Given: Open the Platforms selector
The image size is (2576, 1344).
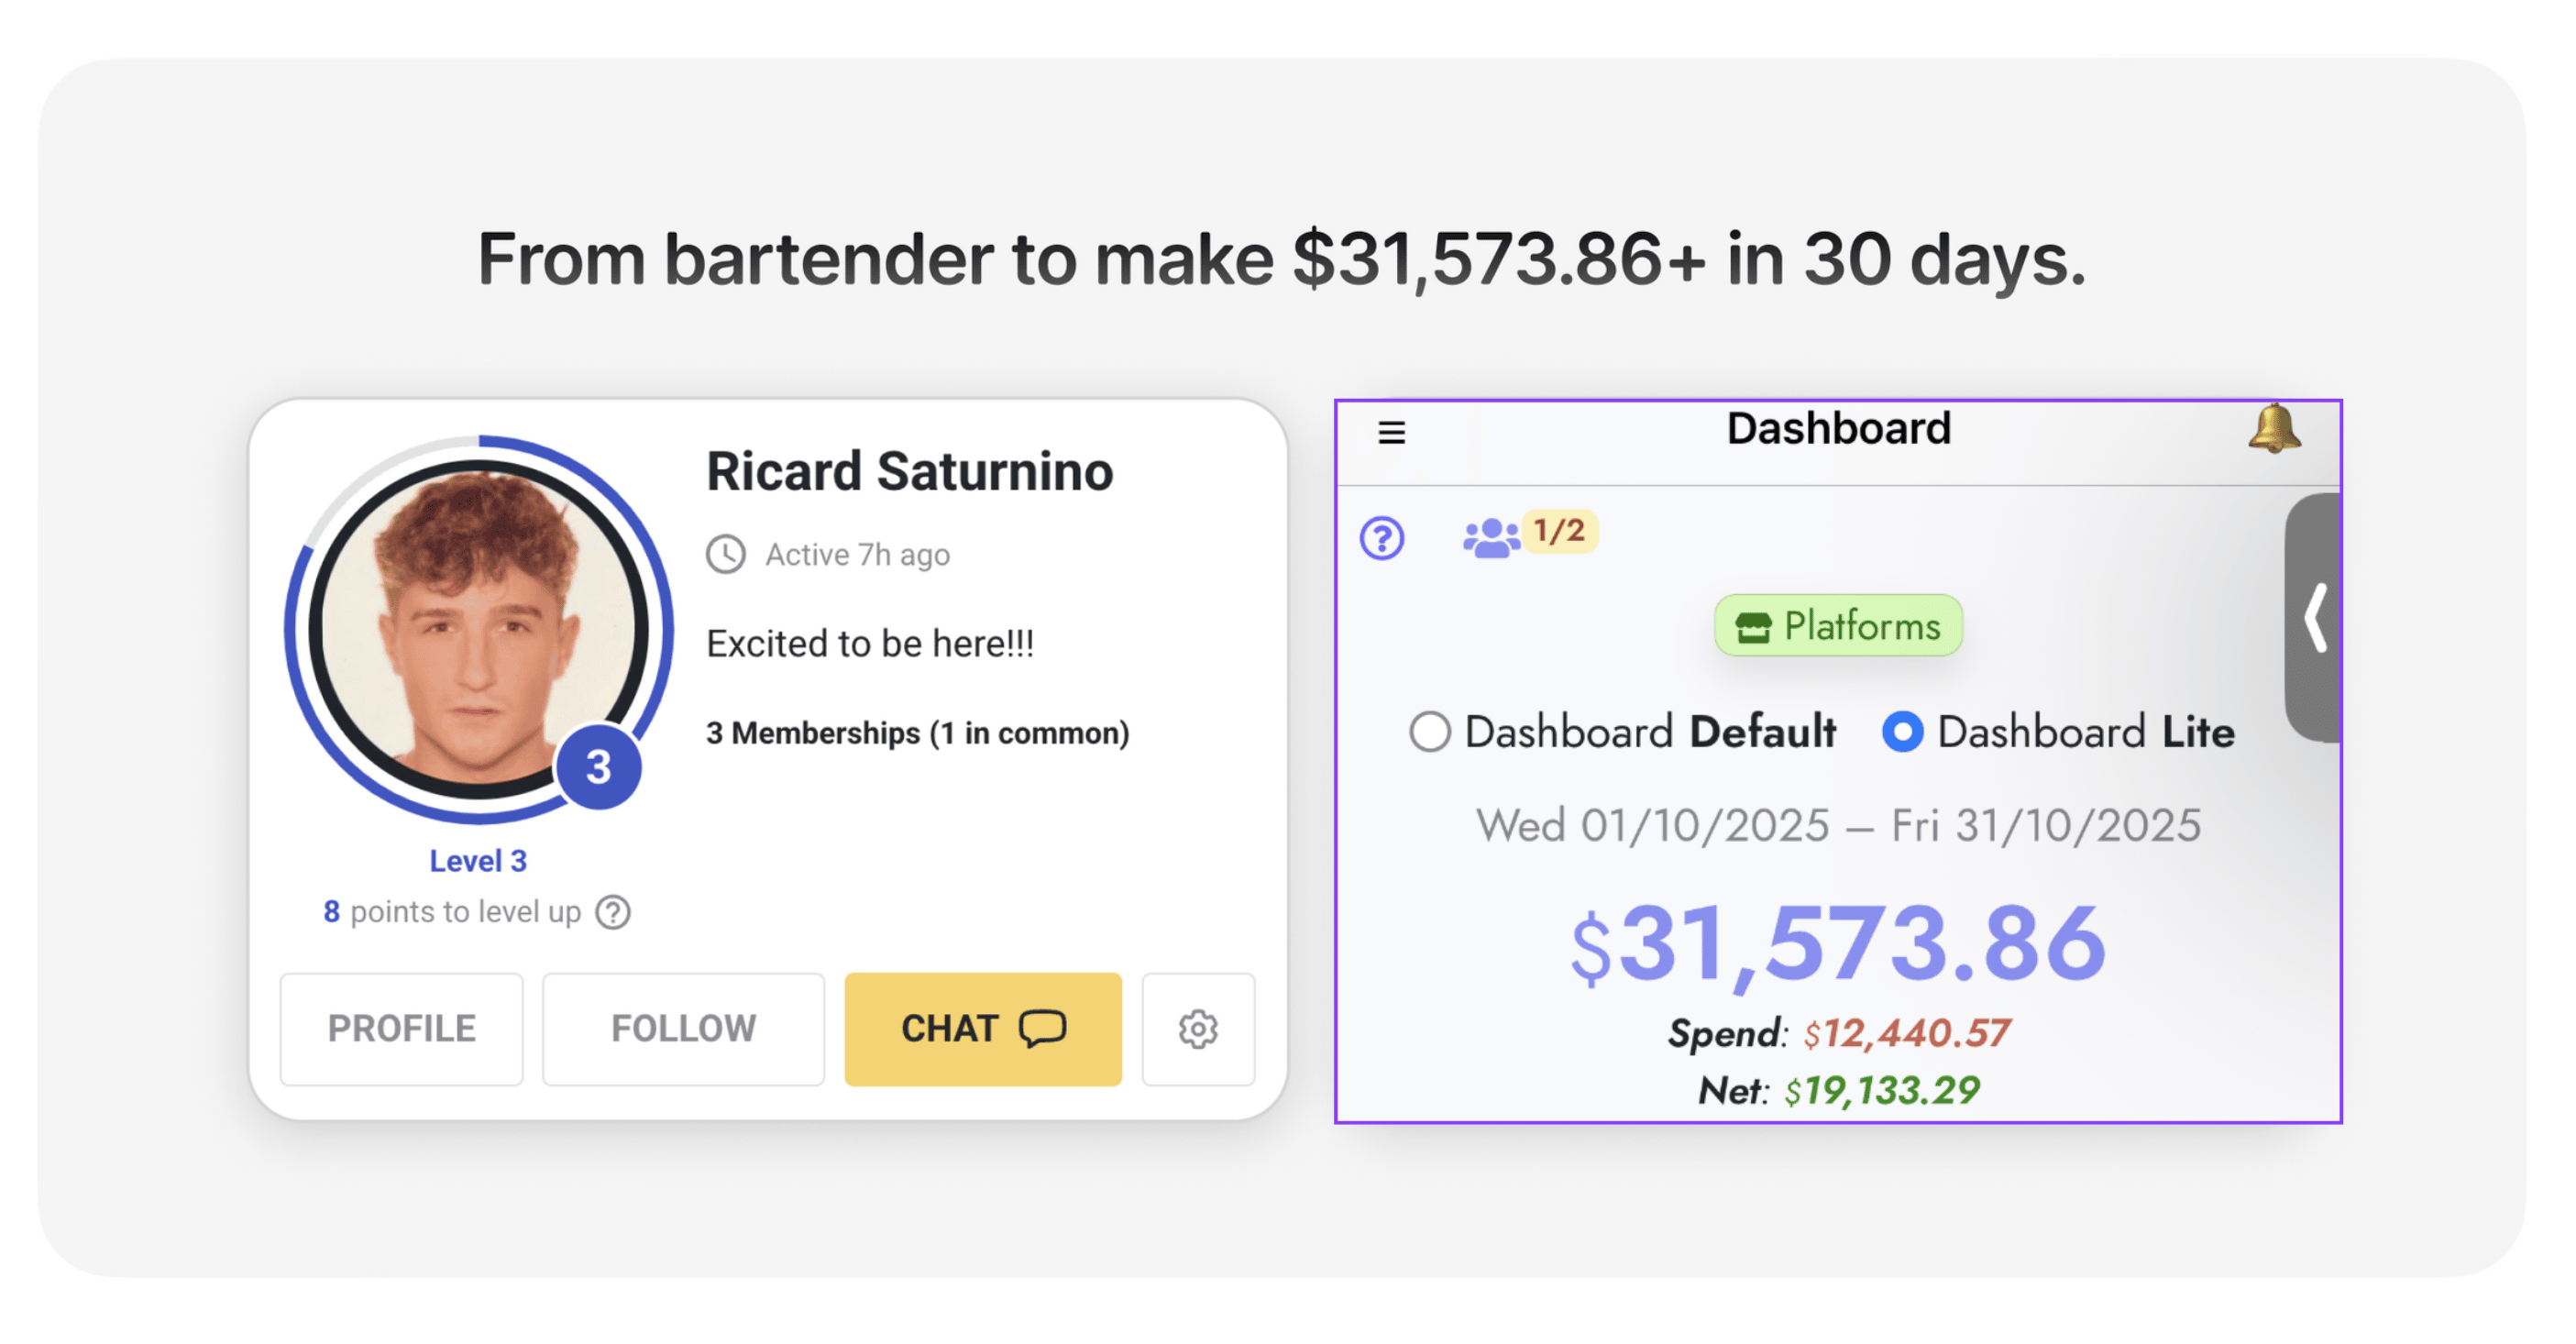Looking at the screenshot, I should tap(1838, 626).
